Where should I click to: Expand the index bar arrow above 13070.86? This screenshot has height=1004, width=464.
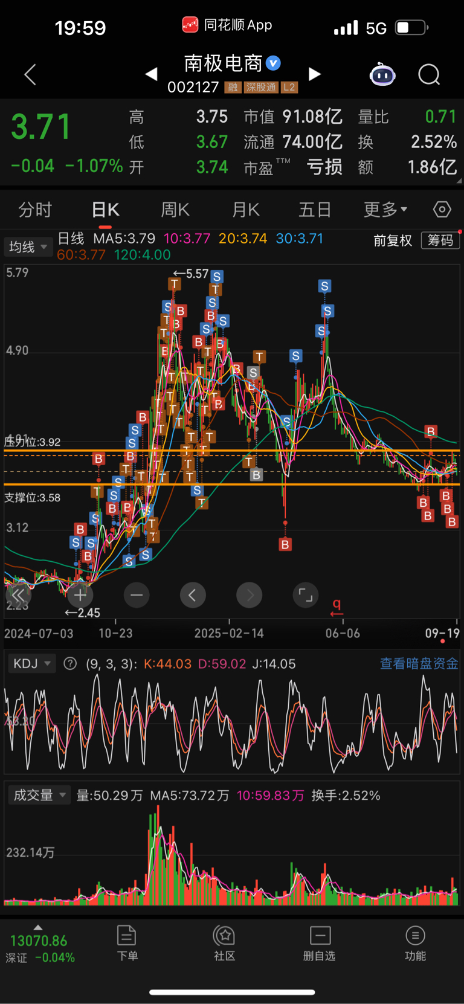pos(38,927)
